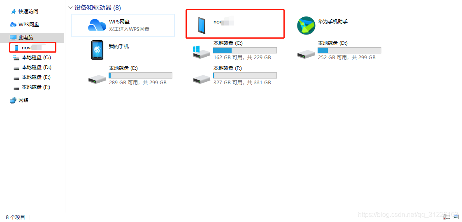Image resolution: width=462 pixels, height=222 pixels.
Task: Select the 本地磁盘 (E:) drive icon
Action: coord(97,79)
